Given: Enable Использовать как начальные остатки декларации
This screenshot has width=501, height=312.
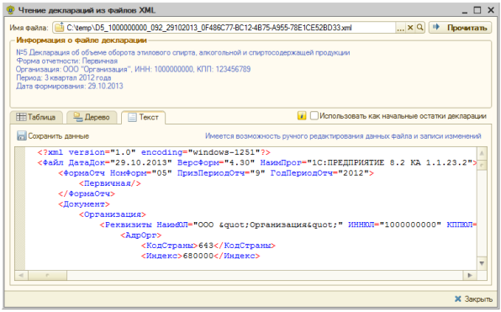Looking at the screenshot, I should click(x=314, y=115).
